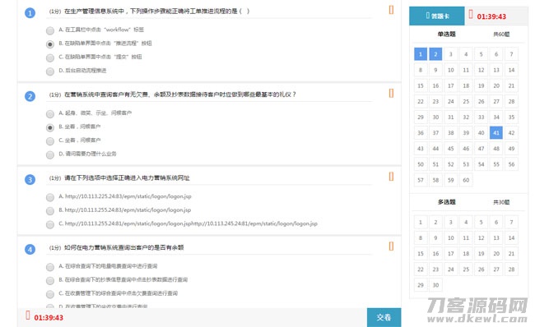Open single-choice question 35 from the grid
The height and width of the screenshot is (327, 535).
(x=511, y=117)
